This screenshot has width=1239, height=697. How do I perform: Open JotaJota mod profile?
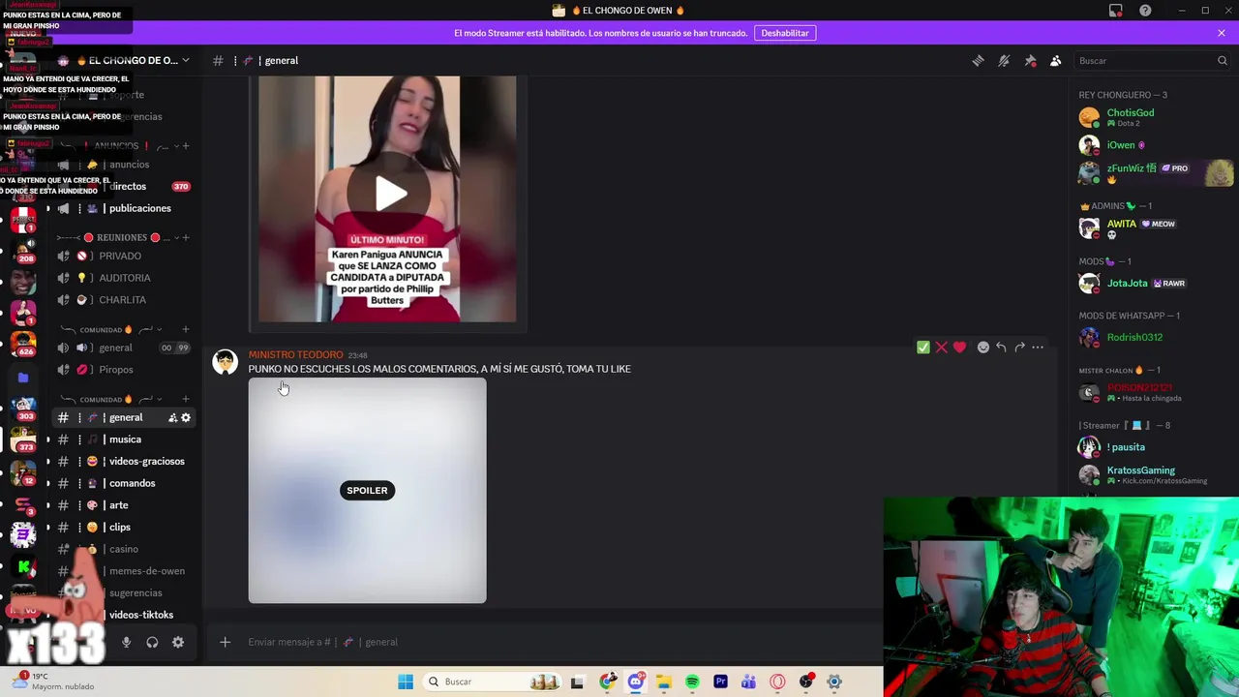1152,283
